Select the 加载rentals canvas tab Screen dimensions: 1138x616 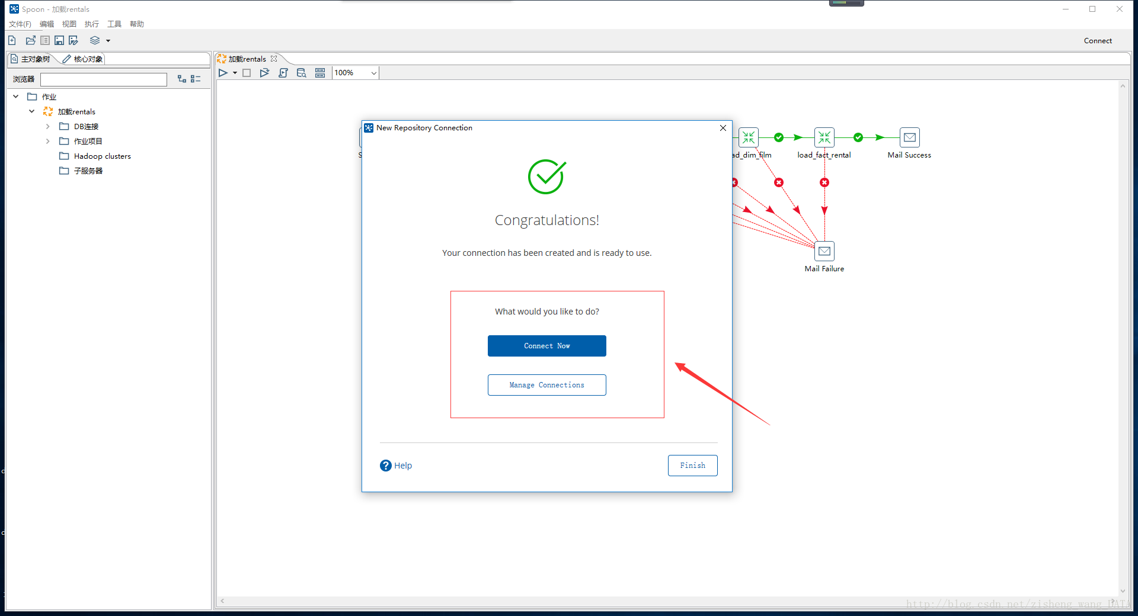pos(247,59)
